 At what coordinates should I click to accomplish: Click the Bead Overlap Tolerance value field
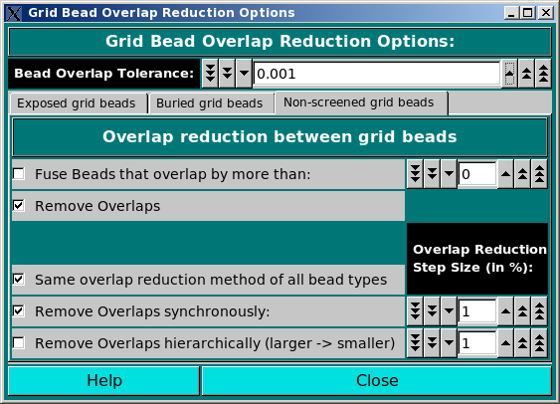point(376,74)
